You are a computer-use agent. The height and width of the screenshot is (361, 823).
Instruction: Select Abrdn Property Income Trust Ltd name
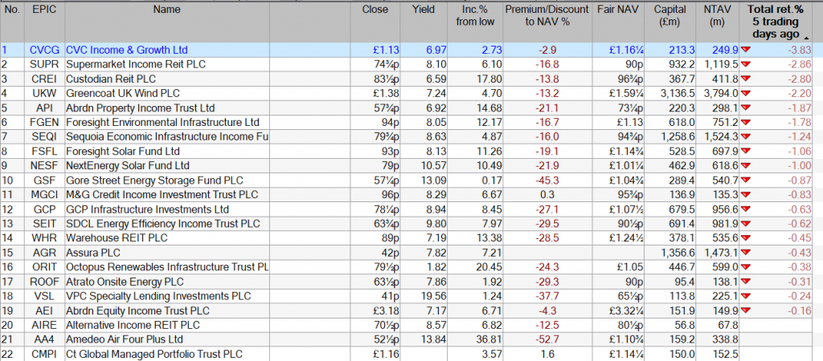pos(141,108)
